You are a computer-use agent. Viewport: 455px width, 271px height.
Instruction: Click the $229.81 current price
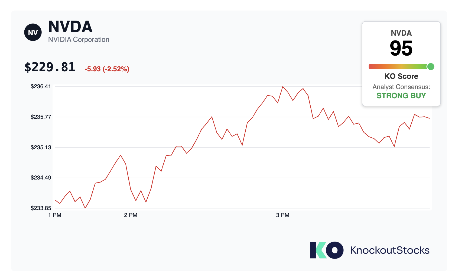pos(50,67)
